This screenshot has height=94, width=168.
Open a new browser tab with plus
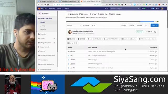coord(103,1)
